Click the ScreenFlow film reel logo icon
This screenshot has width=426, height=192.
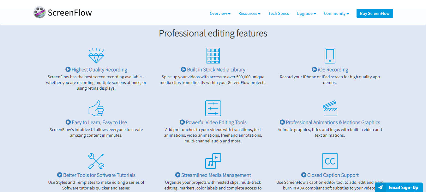pyautogui.click(x=39, y=12)
